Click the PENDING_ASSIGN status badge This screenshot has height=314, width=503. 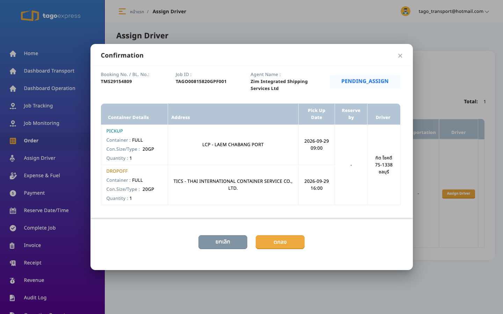coord(365,81)
